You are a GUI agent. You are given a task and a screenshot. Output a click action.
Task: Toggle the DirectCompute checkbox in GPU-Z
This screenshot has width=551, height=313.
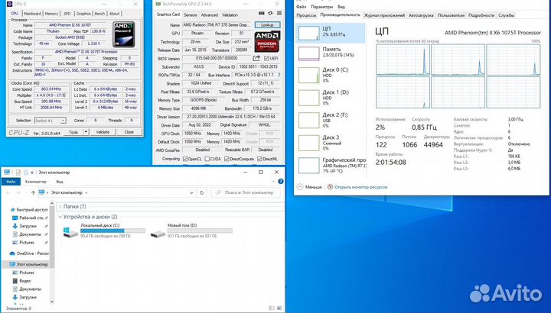(227, 159)
